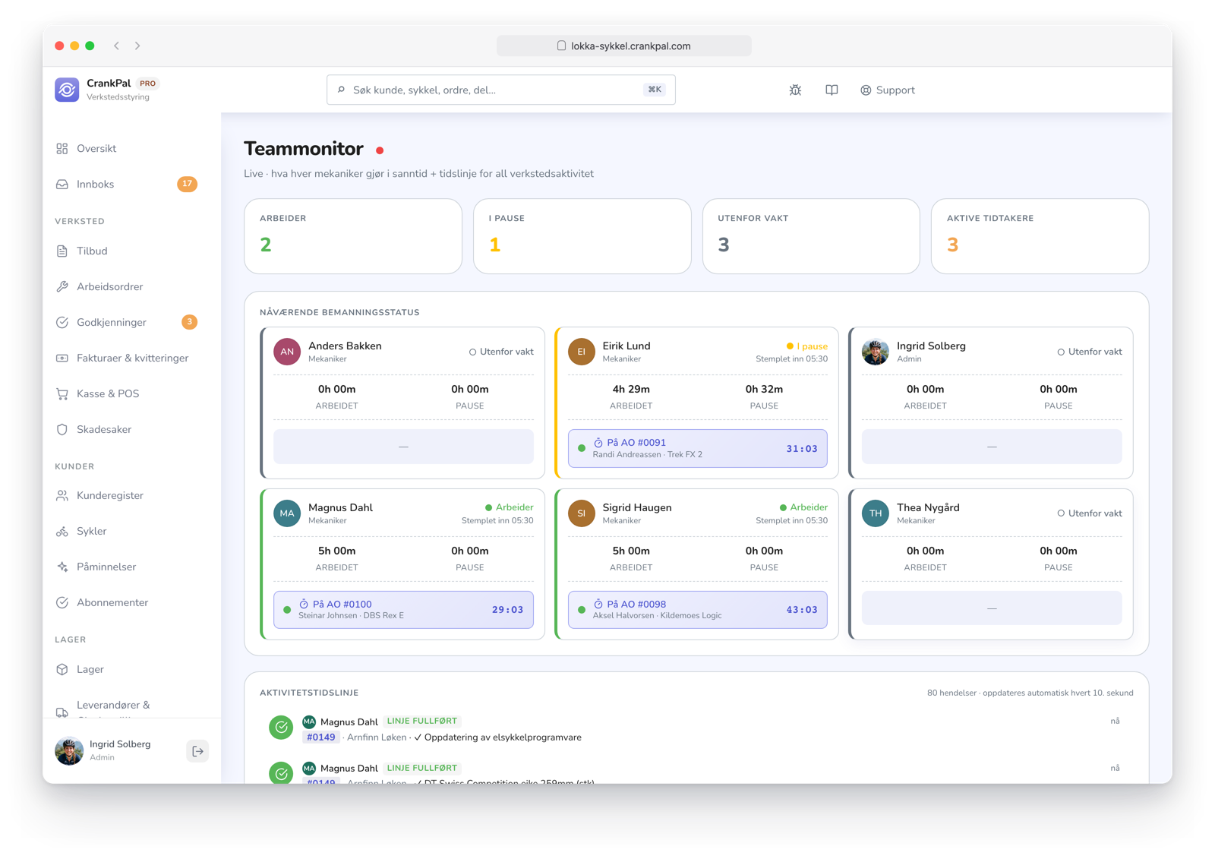Click the lokka-sykkel.crankpal.com address bar
Screen dimensions: 1215x859
624,46
